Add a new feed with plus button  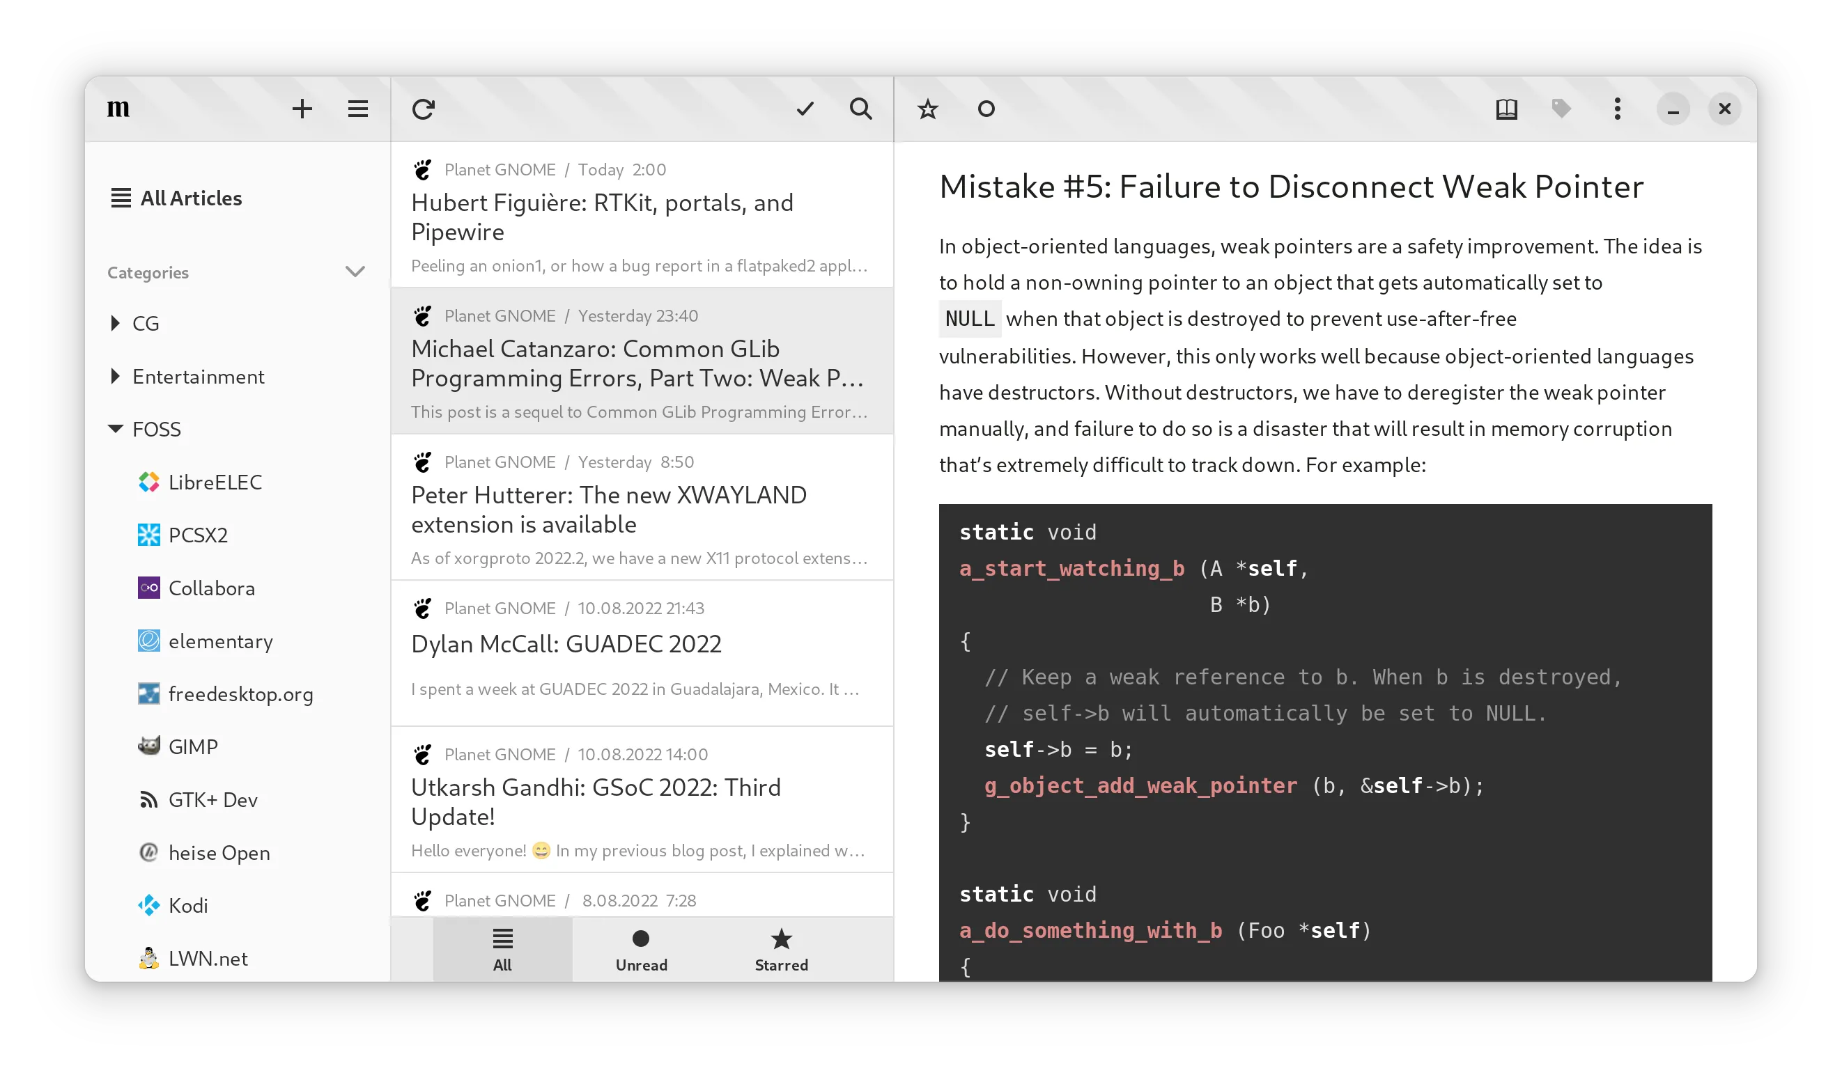point(302,109)
